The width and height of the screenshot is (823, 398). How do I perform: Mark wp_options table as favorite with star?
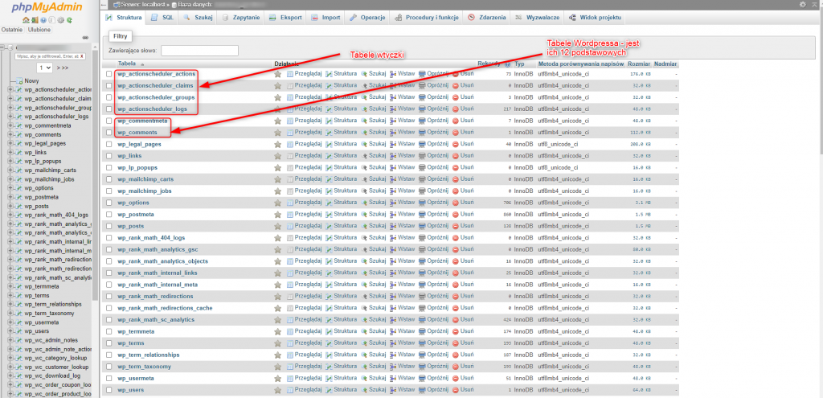[278, 203]
